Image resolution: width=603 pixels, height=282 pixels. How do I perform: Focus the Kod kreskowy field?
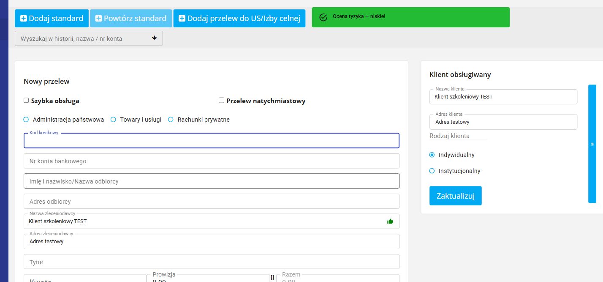pos(212,141)
